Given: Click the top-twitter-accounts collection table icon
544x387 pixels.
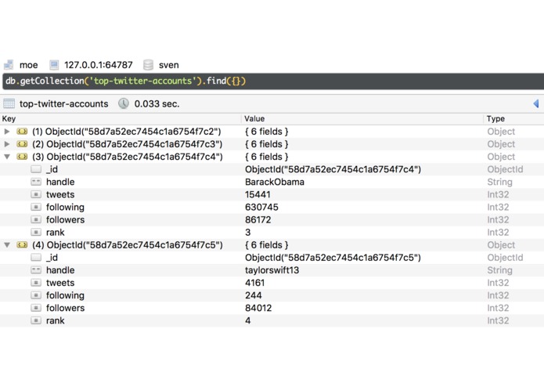Looking at the screenshot, I should pos(9,103).
